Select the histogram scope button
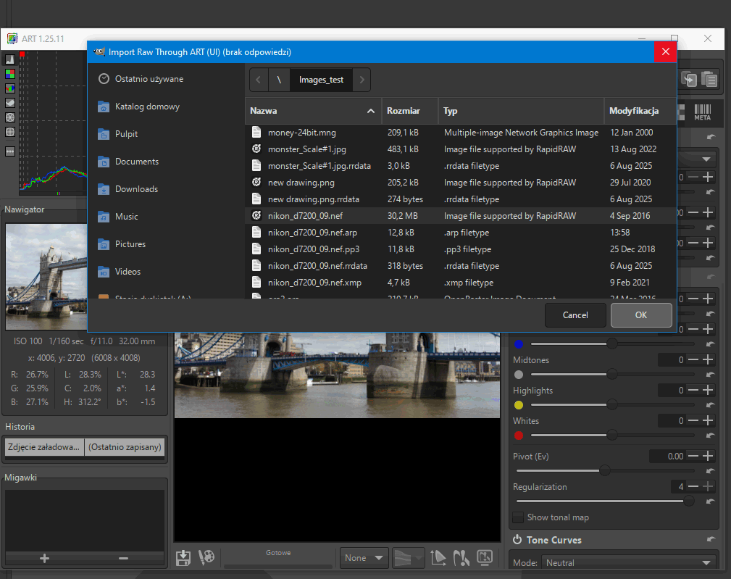The image size is (731, 579). (10, 59)
